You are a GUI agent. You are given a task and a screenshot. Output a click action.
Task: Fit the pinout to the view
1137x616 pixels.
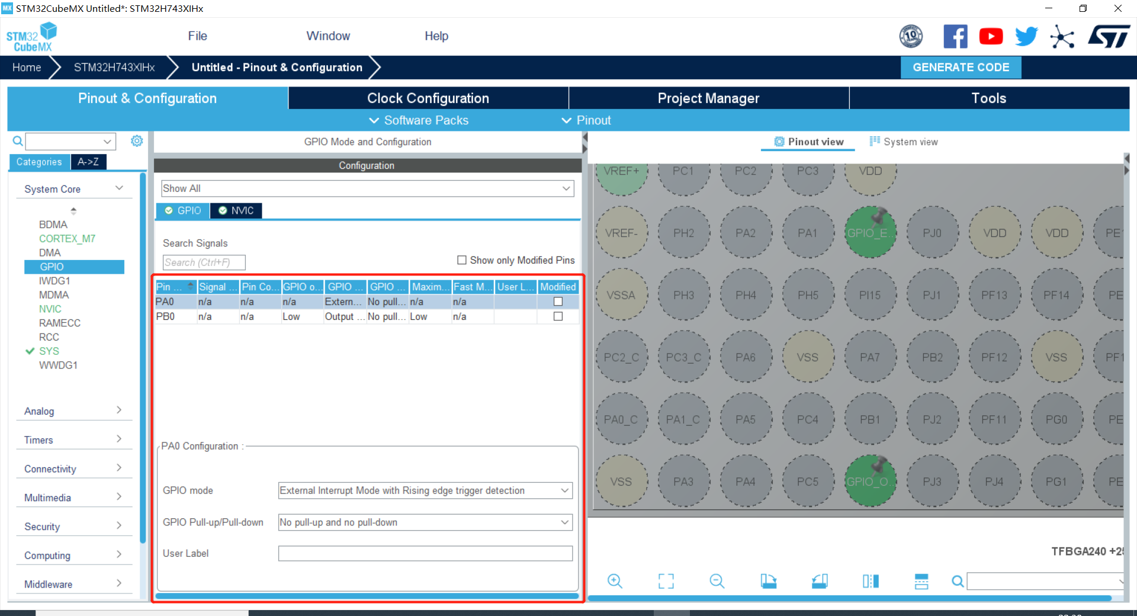666,581
